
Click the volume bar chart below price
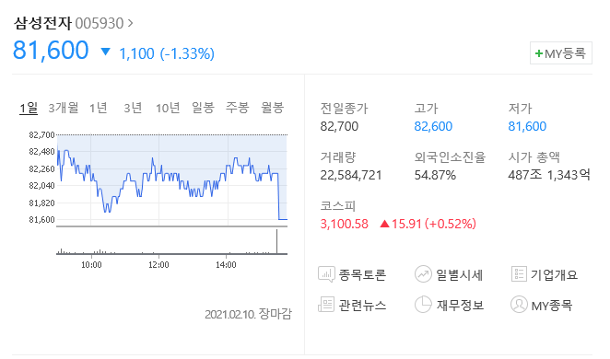[x=172, y=242]
